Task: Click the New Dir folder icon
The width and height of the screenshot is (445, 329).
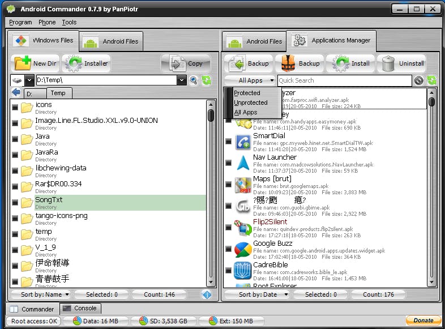Action: [22, 63]
